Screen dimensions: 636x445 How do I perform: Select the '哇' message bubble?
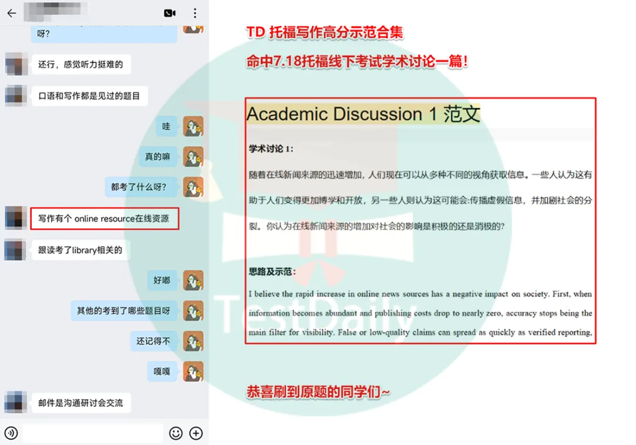[x=166, y=127]
